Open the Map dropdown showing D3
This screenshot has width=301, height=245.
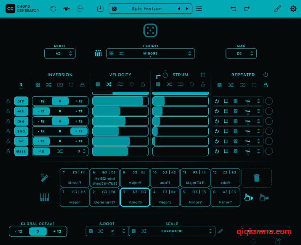pyautogui.click(x=241, y=53)
